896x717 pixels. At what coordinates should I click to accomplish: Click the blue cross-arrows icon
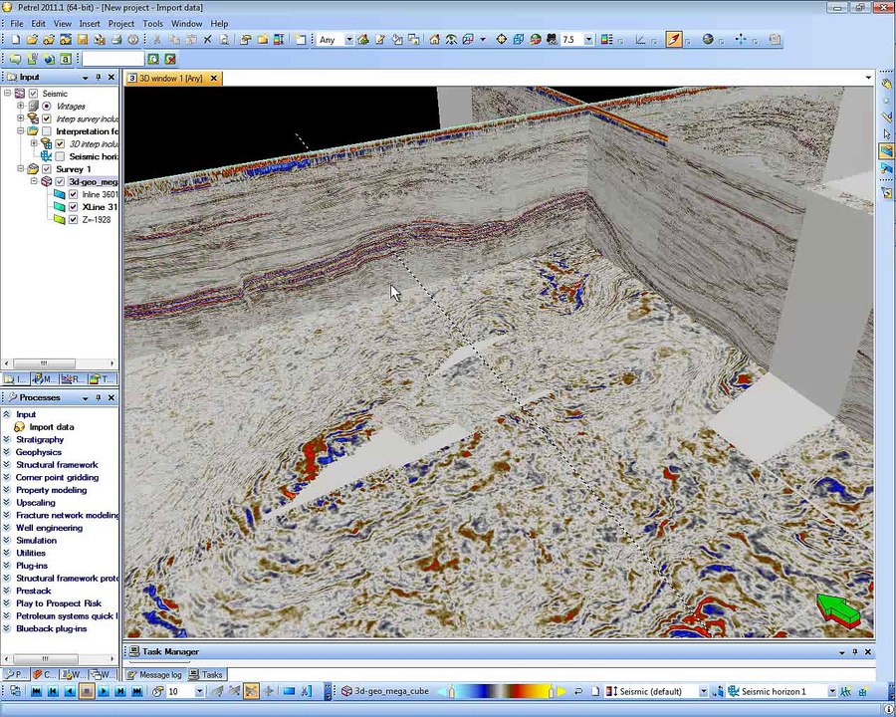(x=741, y=40)
